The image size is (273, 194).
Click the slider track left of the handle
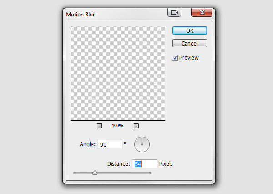[x=82, y=173]
